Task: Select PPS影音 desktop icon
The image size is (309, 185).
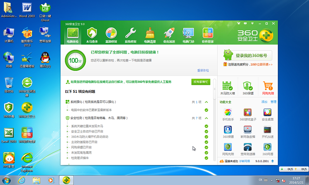Action: (9, 160)
